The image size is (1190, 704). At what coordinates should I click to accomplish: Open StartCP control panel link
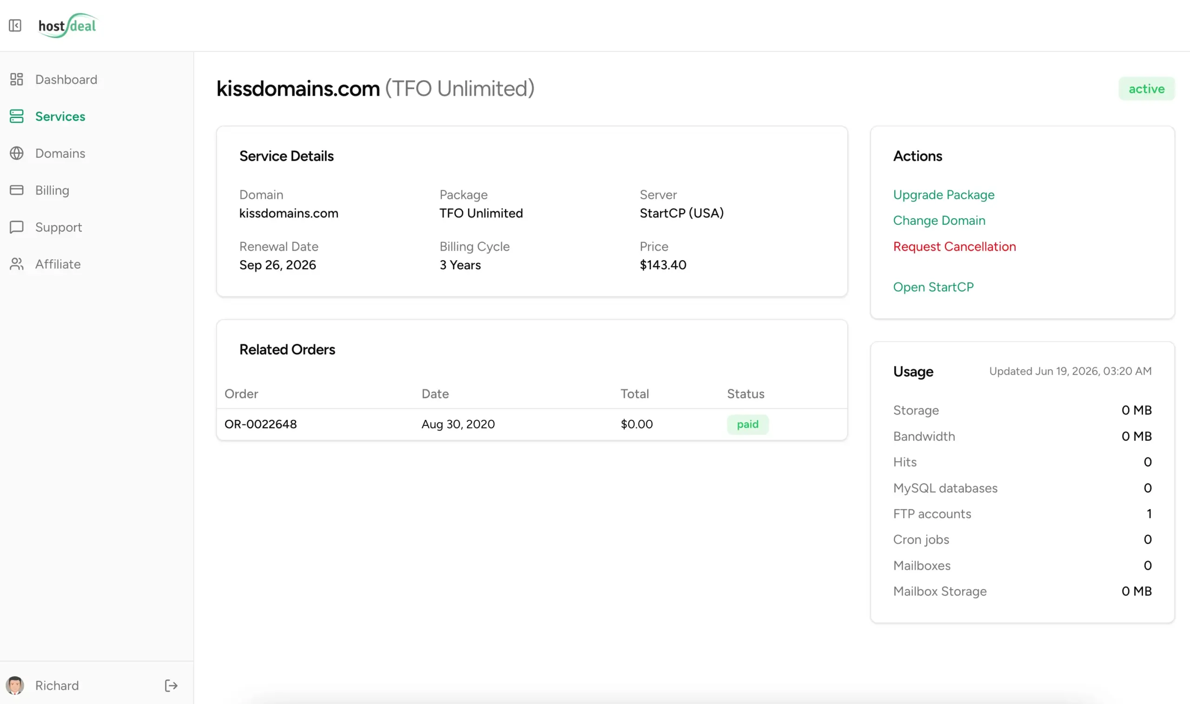click(933, 287)
